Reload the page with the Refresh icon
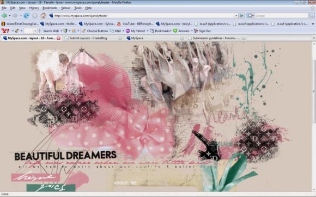316x197 pixels. click(x=26, y=15)
